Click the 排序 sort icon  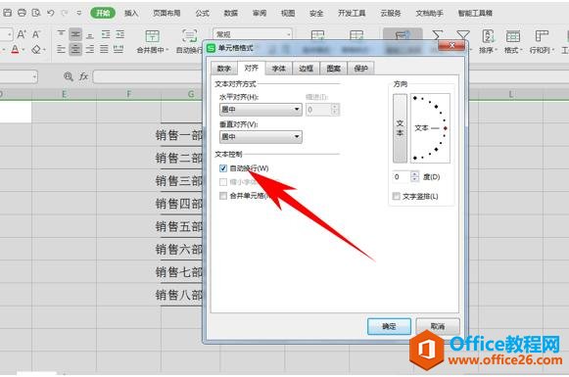pos(488,36)
